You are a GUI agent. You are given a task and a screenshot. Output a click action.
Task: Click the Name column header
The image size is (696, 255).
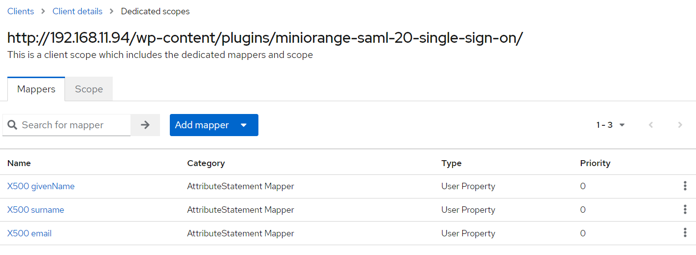[19, 163]
